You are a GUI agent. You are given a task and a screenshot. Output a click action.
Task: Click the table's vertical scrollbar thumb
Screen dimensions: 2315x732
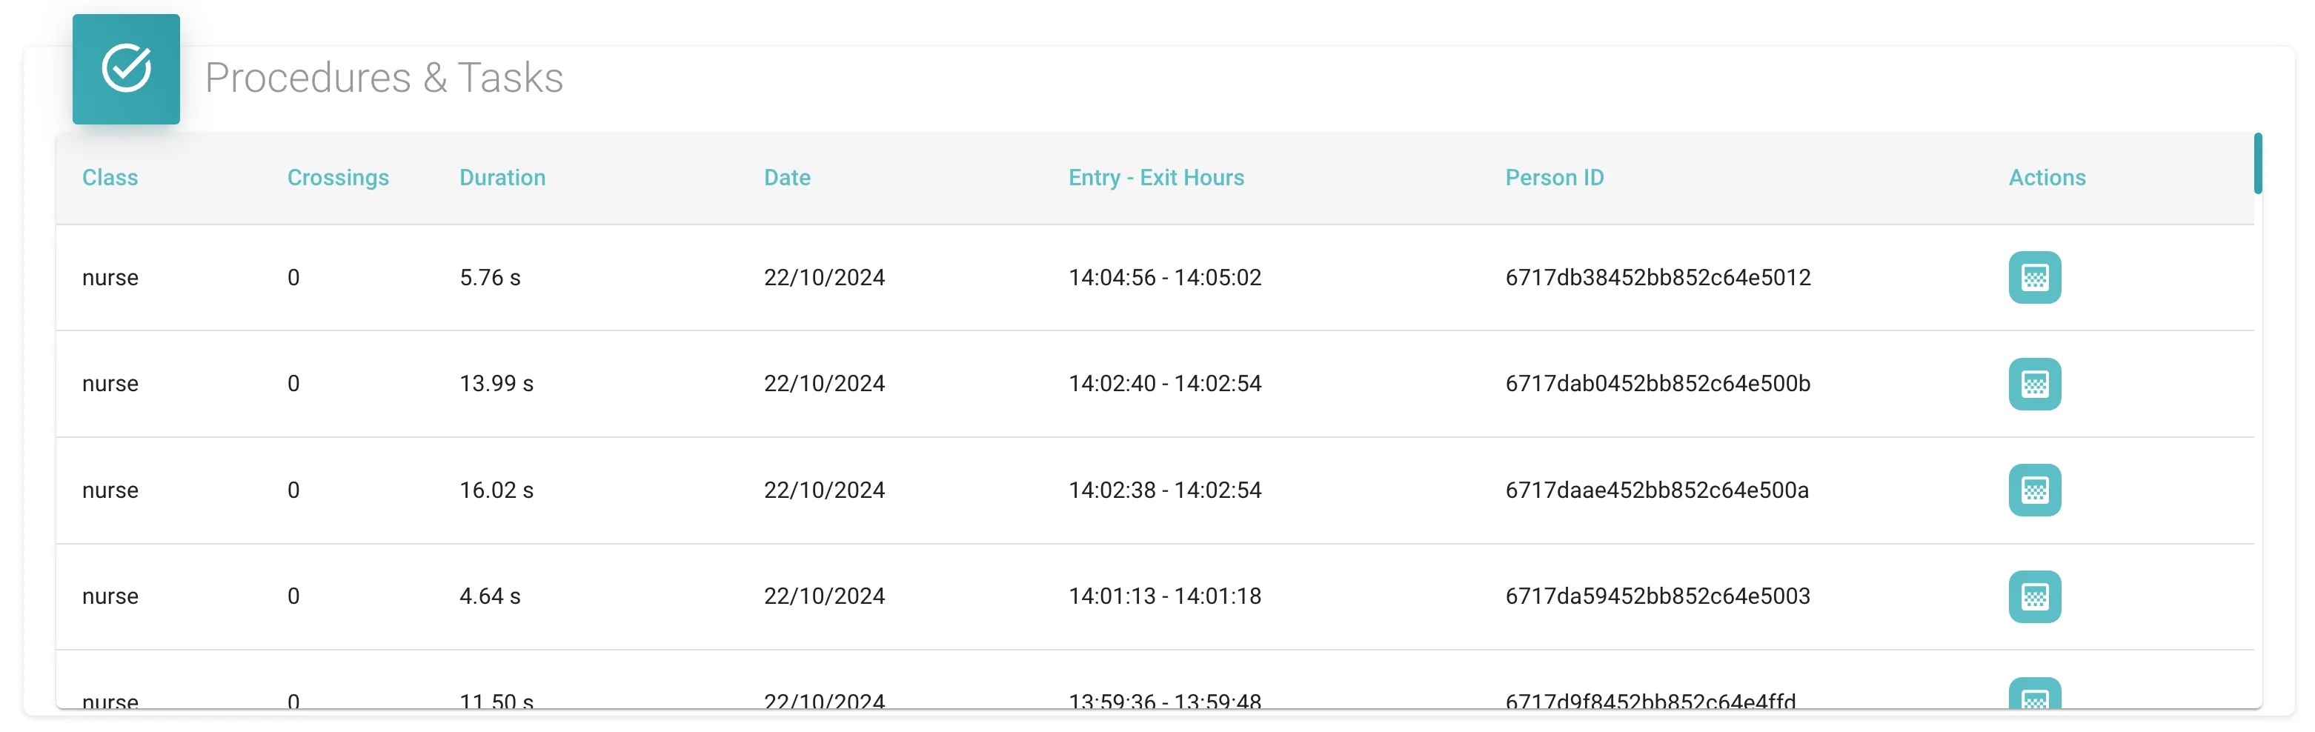tap(2257, 164)
